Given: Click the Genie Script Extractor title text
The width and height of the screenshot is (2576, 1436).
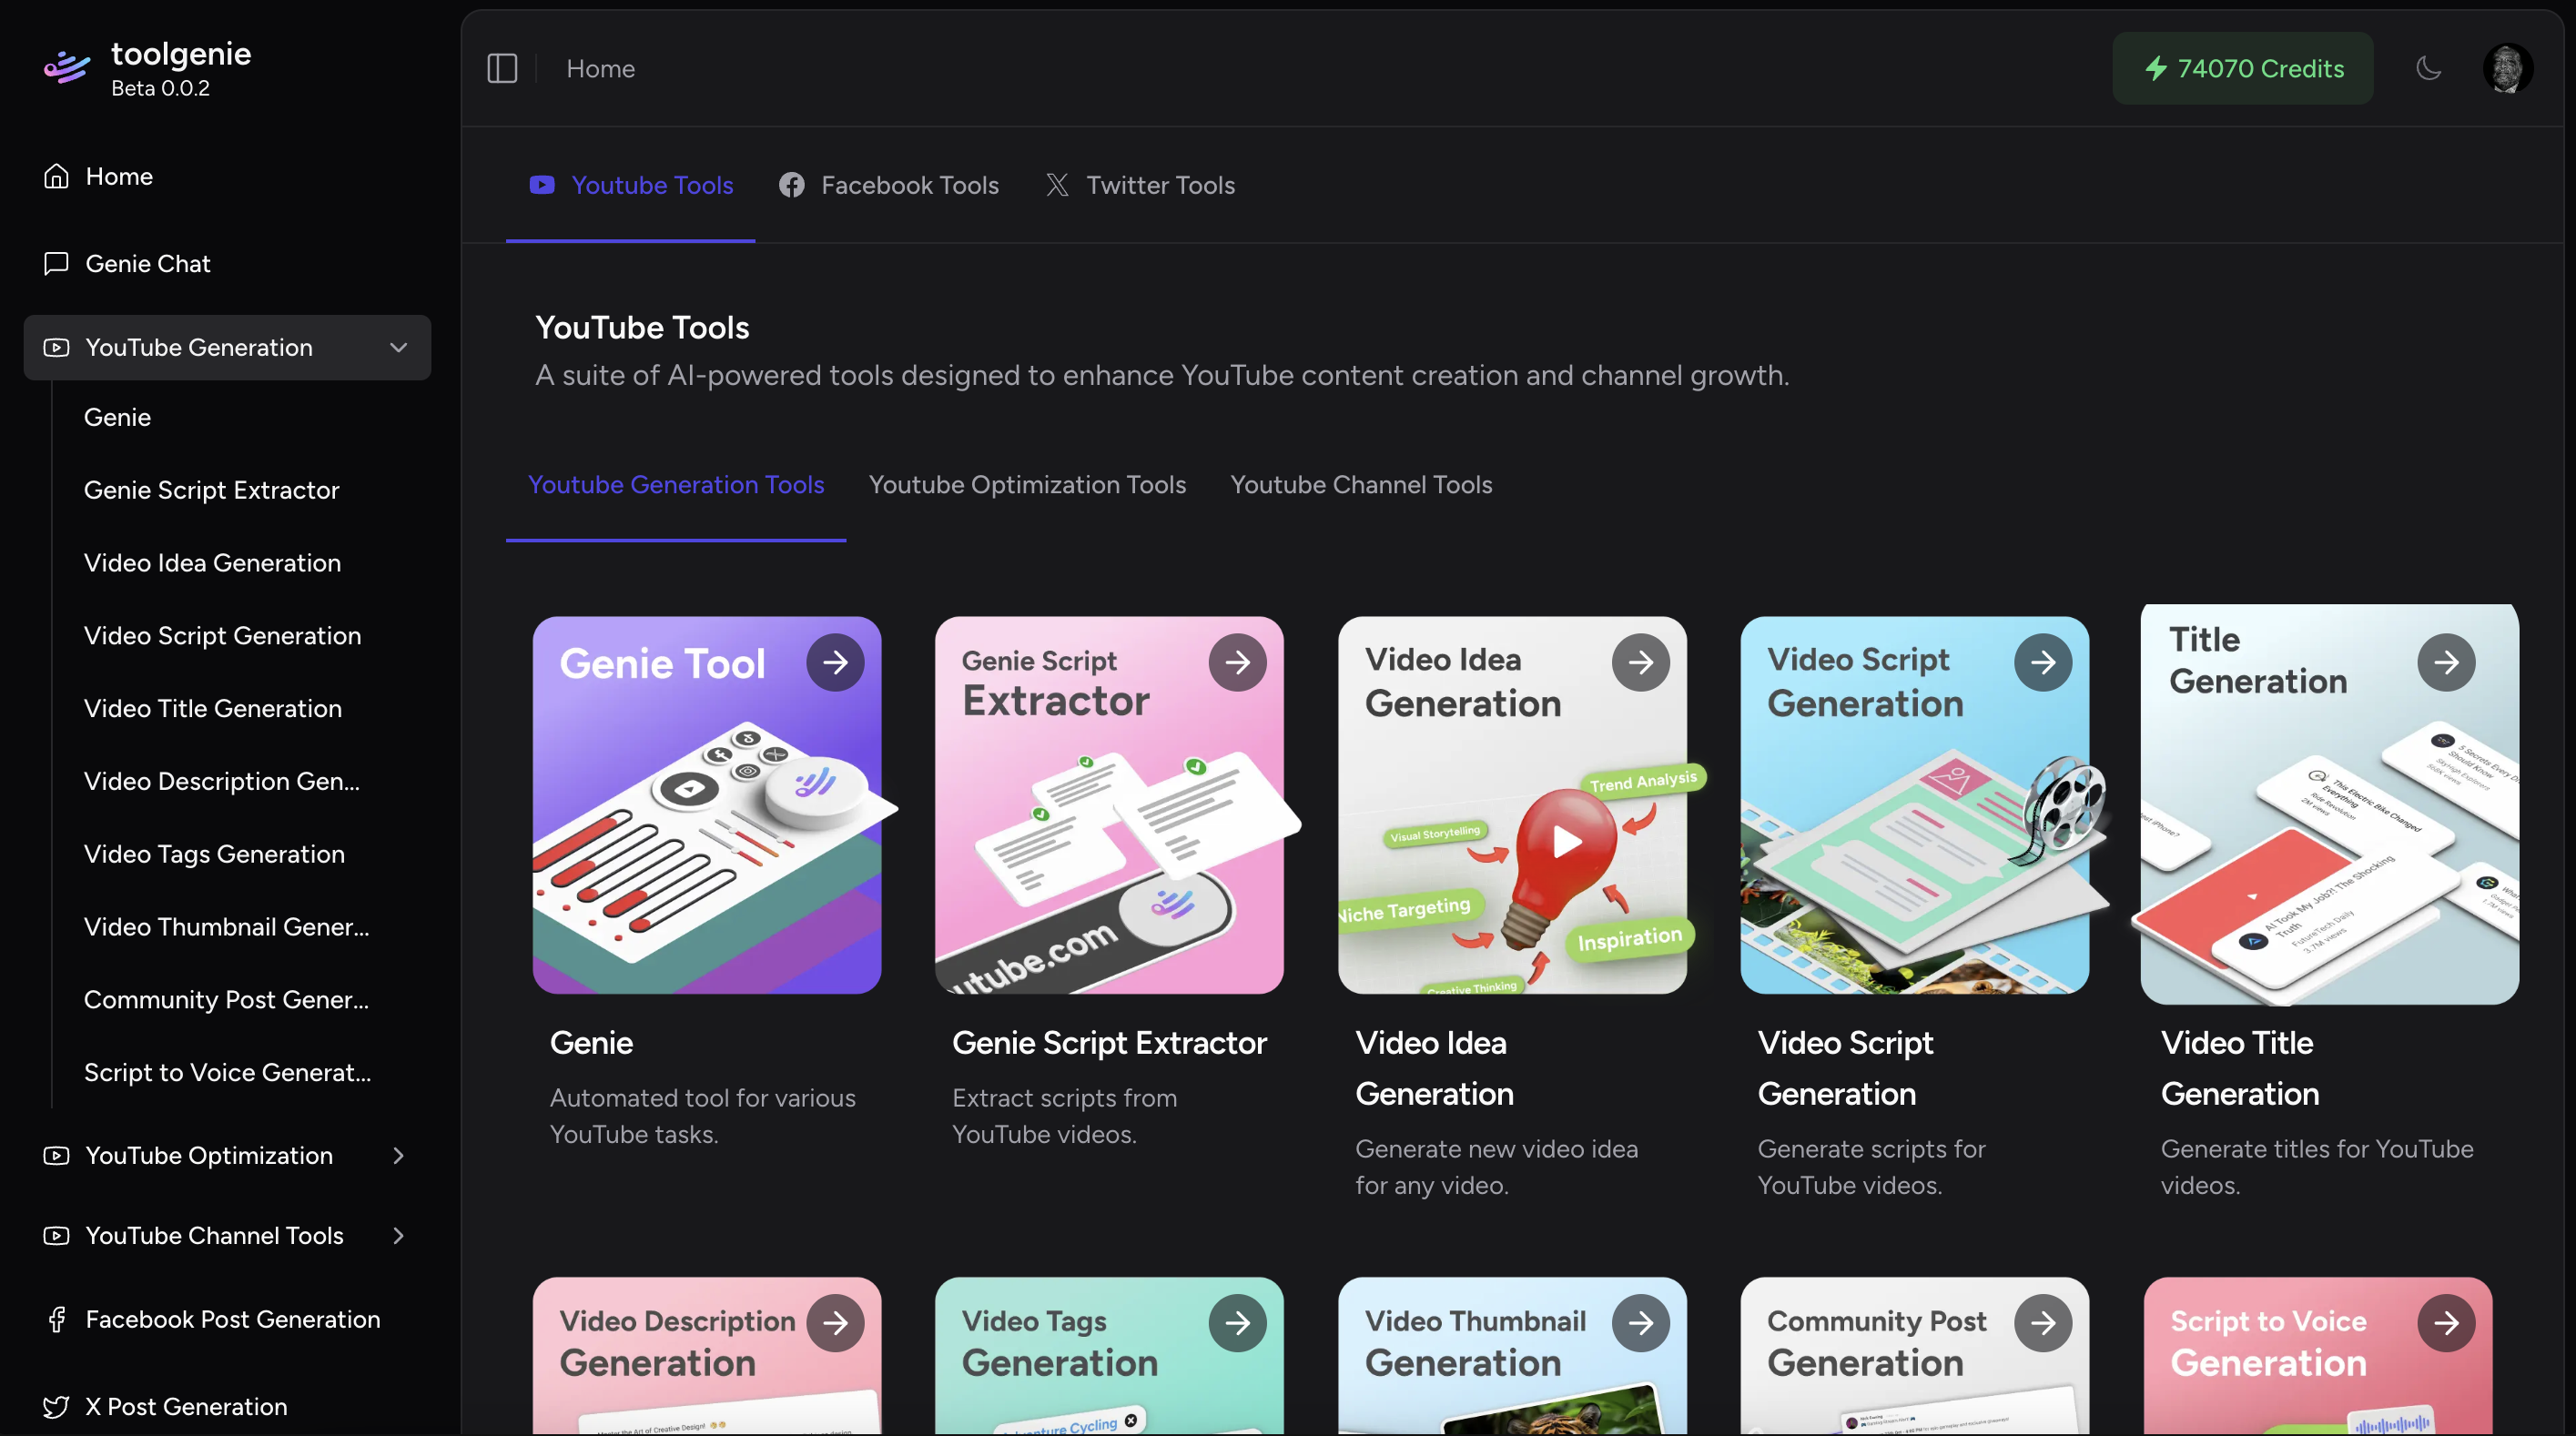Looking at the screenshot, I should 1109,1043.
